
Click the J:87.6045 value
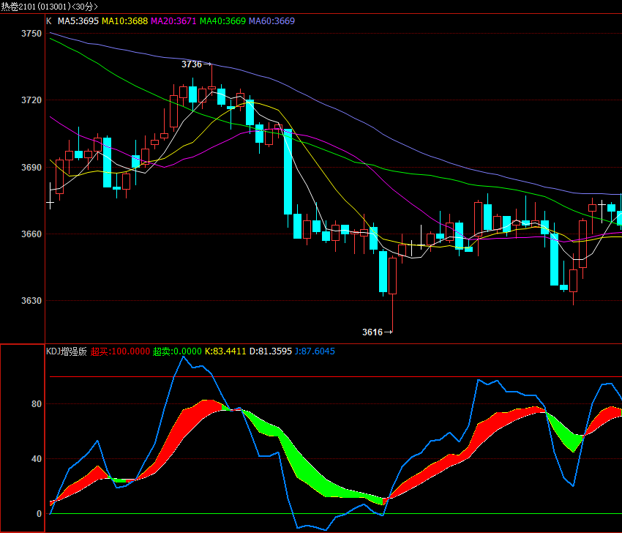pos(315,351)
